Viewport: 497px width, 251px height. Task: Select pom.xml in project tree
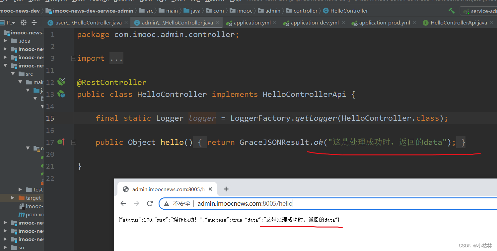tap(31, 214)
